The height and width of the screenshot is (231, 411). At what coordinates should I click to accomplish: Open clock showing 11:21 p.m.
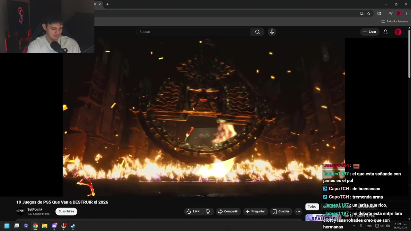tap(401, 226)
